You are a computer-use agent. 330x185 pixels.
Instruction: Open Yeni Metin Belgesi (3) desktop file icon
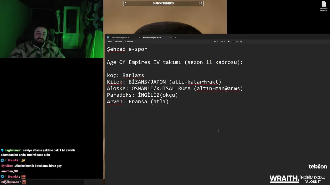tap(324, 6)
